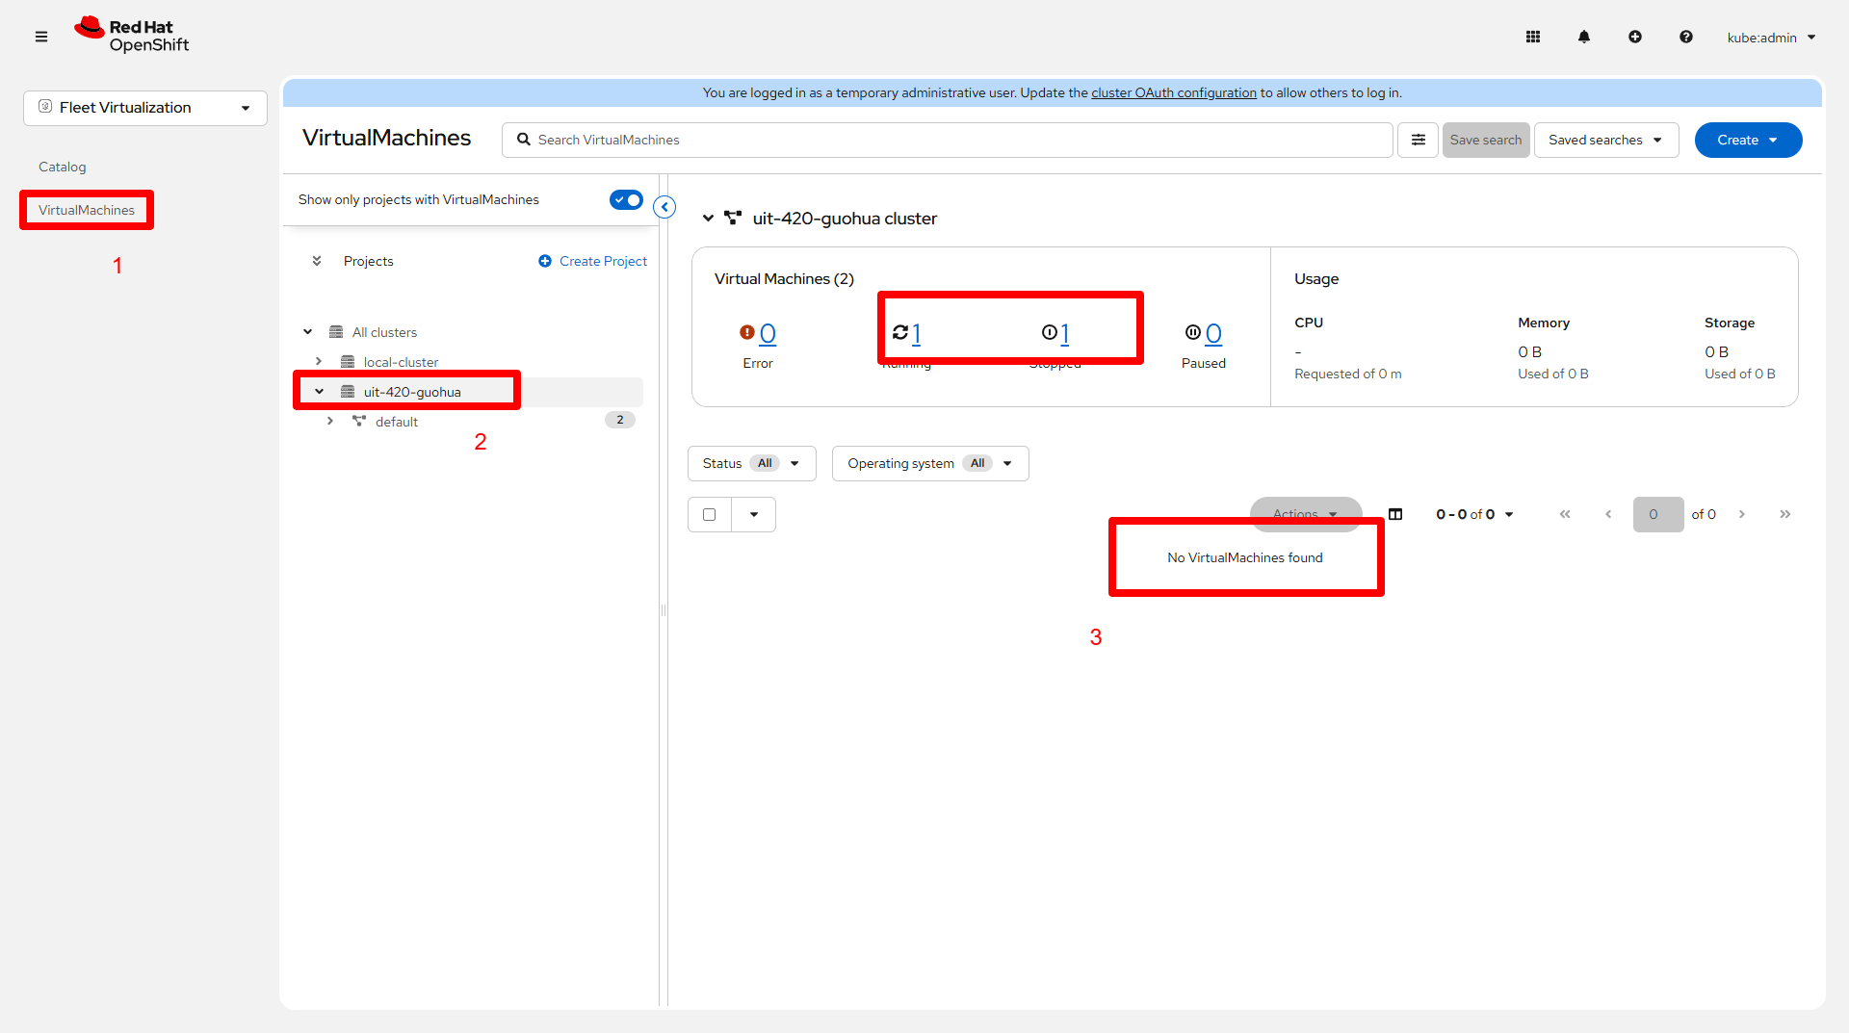This screenshot has width=1849, height=1033.
Task: Click the Memory usage label
Action: [1544, 323]
